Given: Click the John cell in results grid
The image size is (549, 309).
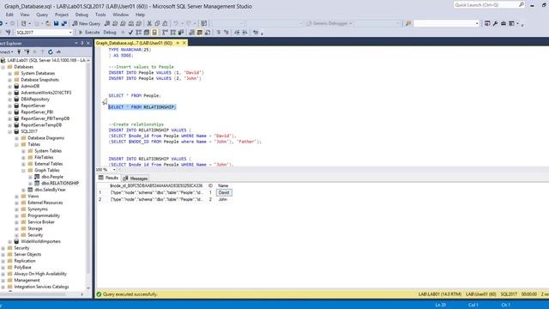Looking at the screenshot, I should coord(223,199).
